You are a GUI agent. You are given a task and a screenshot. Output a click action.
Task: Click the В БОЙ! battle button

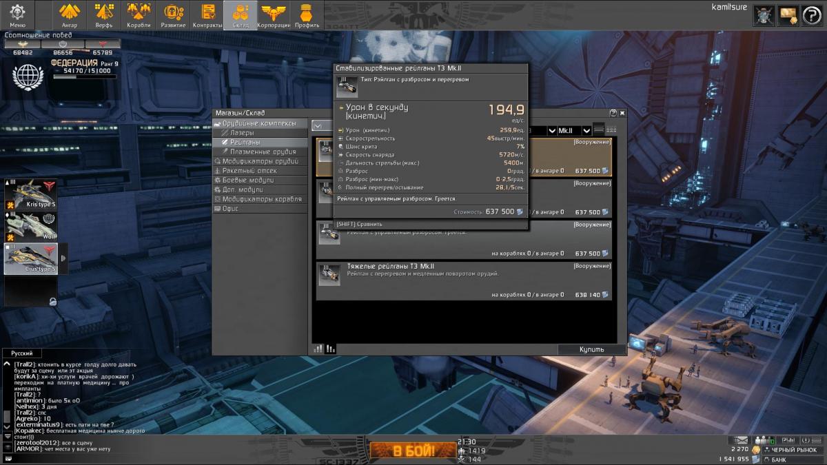(413, 451)
